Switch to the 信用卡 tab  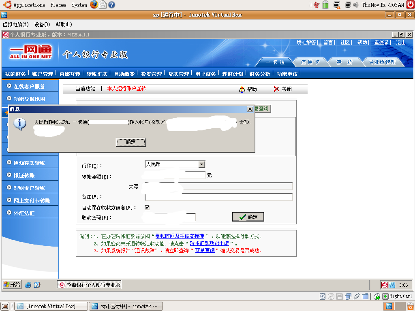tap(310, 62)
